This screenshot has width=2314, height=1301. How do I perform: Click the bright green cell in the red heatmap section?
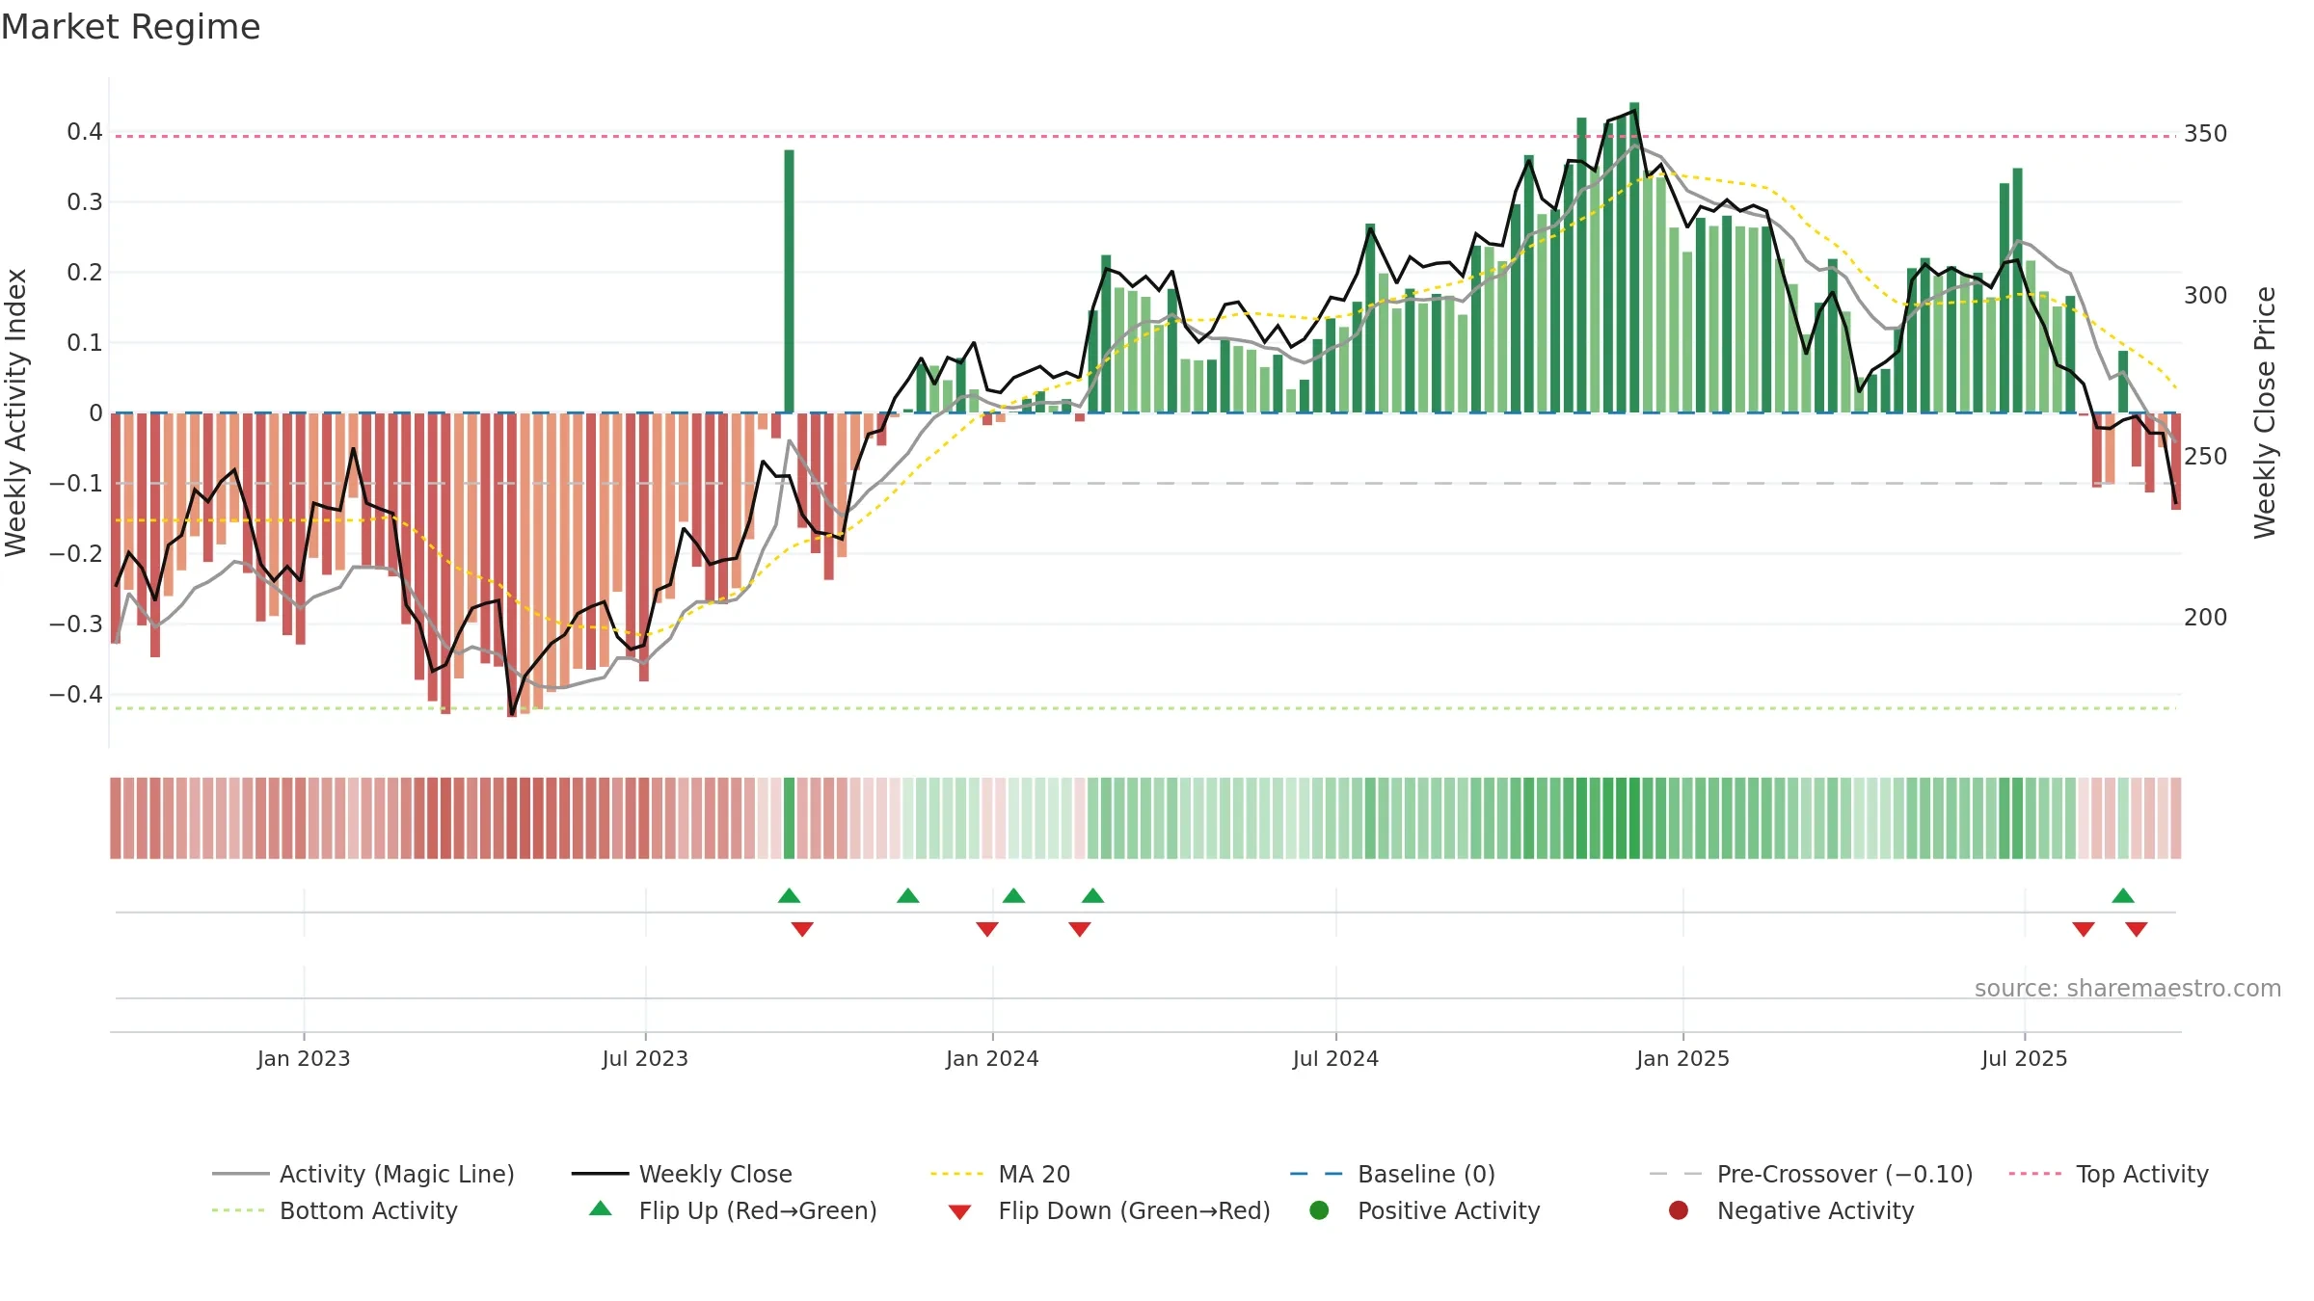point(790,818)
